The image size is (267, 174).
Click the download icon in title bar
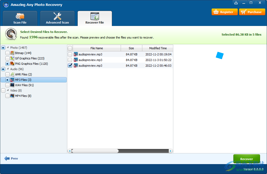point(236,3)
